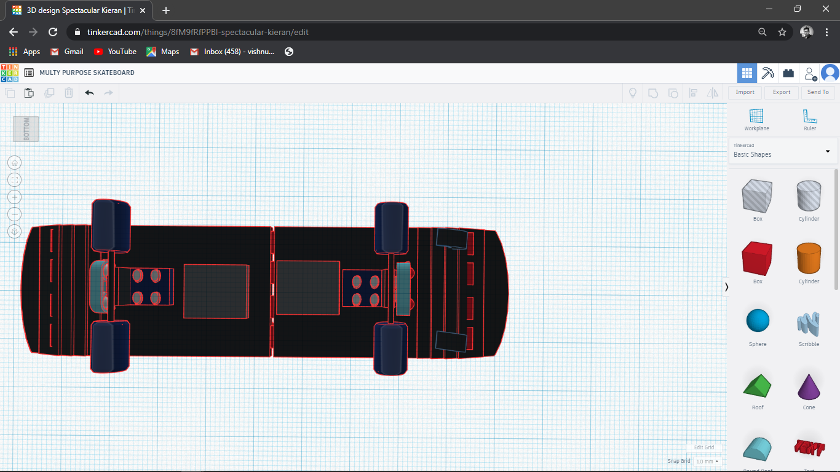Click the Home view button
The width and height of the screenshot is (840, 472).
coord(14,162)
